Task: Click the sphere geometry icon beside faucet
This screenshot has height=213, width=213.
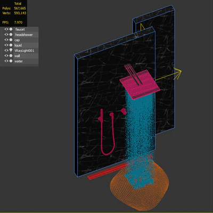Action: tap(11, 29)
